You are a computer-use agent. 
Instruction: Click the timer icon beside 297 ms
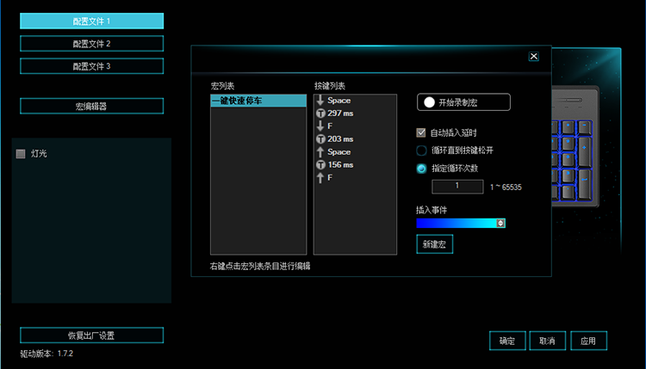pyautogui.click(x=320, y=114)
